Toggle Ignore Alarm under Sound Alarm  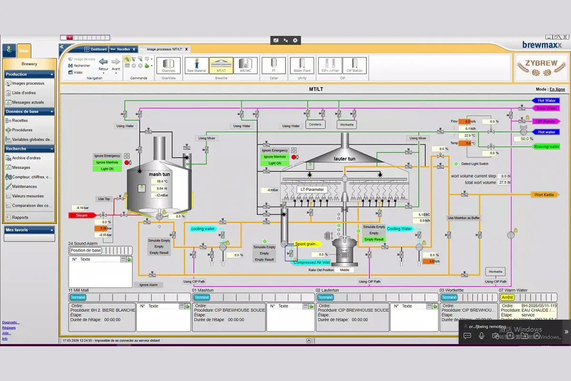pos(148,285)
